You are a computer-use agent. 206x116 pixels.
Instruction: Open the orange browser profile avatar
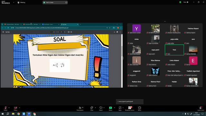118,28
